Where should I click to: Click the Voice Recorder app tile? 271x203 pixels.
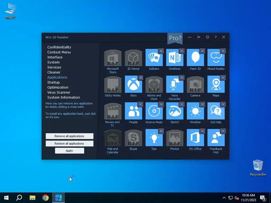(175, 84)
